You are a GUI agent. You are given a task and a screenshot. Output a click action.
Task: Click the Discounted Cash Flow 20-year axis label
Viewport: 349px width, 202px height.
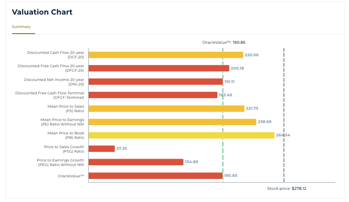coord(56,55)
